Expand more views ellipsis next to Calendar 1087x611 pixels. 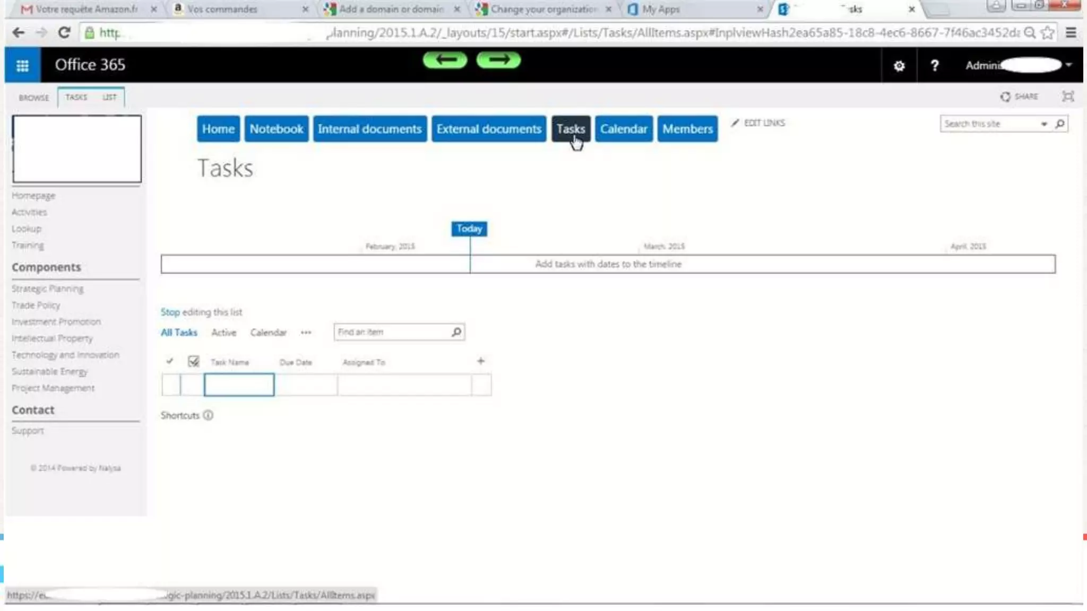[x=306, y=333]
